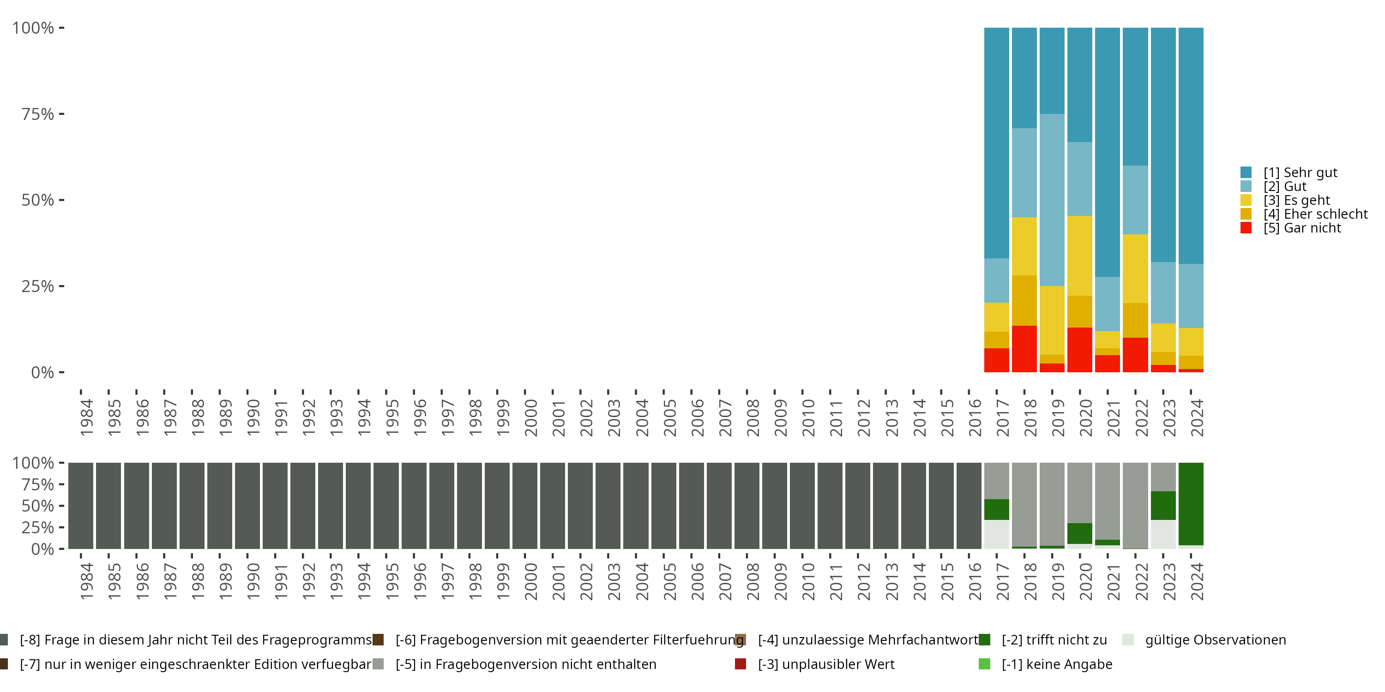Click the light blue segment of 2019 bar
Viewport: 1385px width, 692px height.
click(1052, 199)
